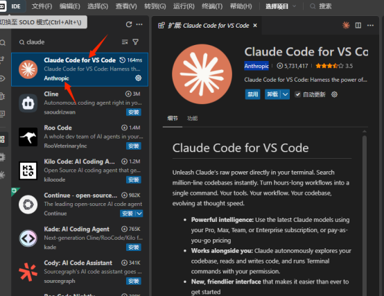Select the Kilo Code: AI Coding extension title
The image size is (384, 296).
coord(79,162)
